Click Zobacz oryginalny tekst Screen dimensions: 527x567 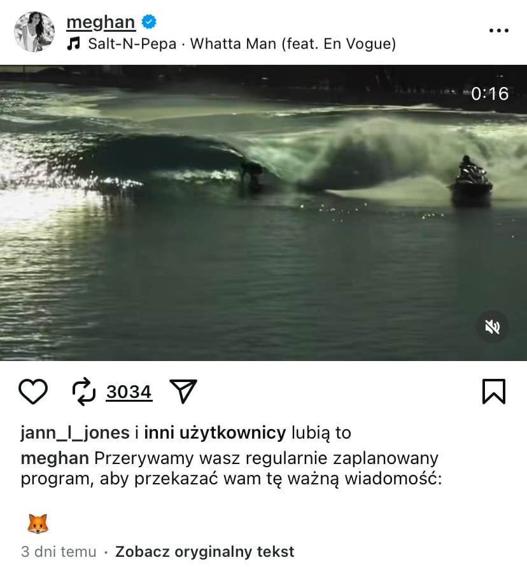pos(205,552)
